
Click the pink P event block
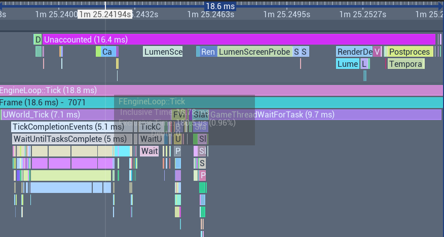click(x=202, y=175)
